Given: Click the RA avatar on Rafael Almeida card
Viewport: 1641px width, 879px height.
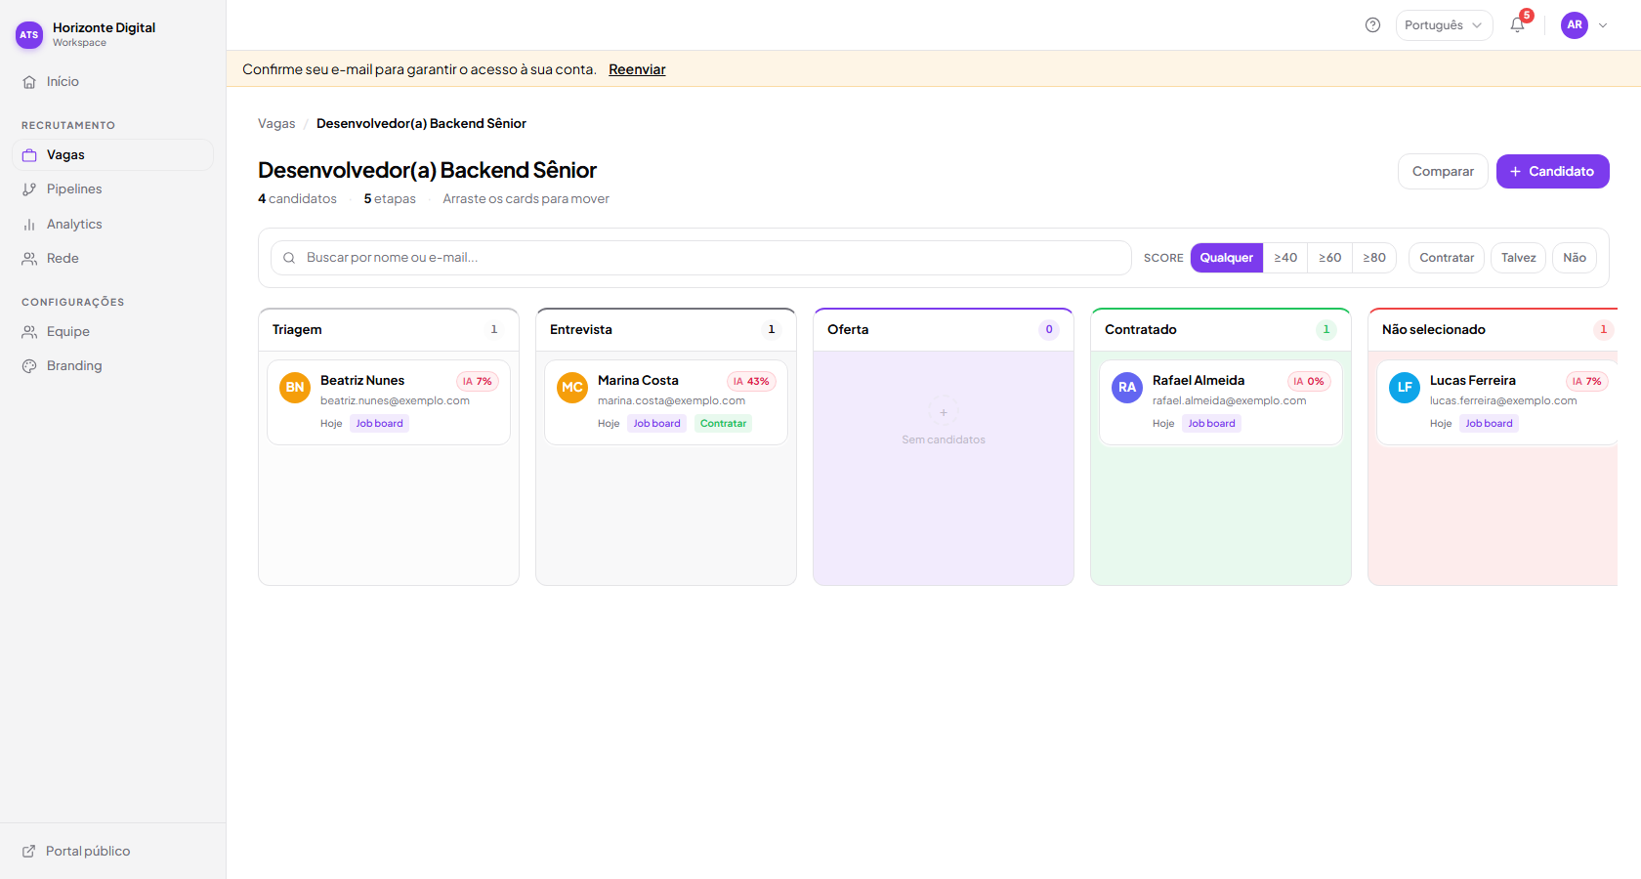Looking at the screenshot, I should point(1127,387).
